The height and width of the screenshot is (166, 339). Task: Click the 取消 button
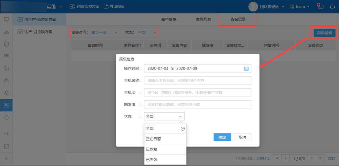click(x=242, y=137)
